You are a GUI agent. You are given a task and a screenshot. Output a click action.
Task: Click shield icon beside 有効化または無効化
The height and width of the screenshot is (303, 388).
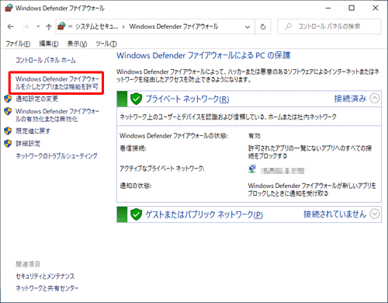pyautogui.click(x=8, y=111)
